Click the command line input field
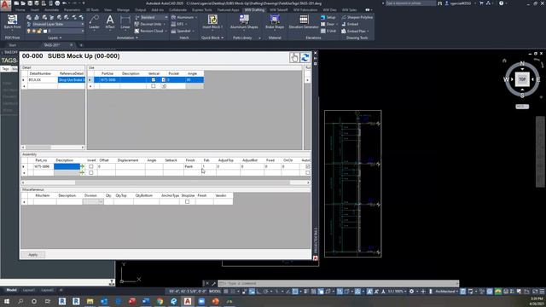Viewport: 546px width, 307px height. (338, 283)
